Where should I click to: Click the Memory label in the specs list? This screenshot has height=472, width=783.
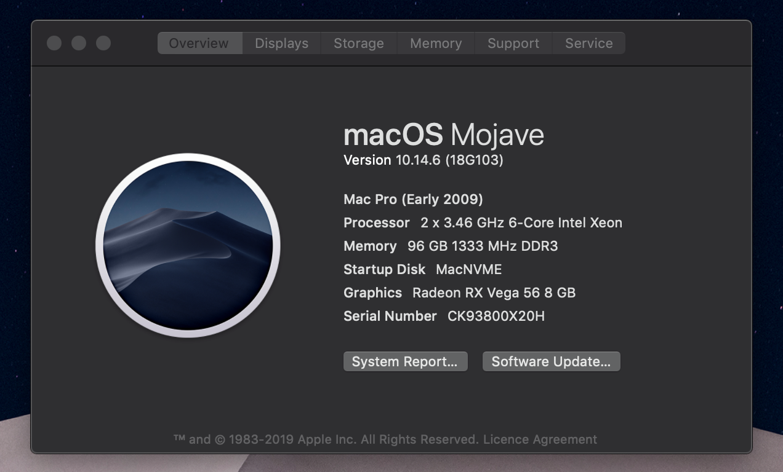pos(370,246)
